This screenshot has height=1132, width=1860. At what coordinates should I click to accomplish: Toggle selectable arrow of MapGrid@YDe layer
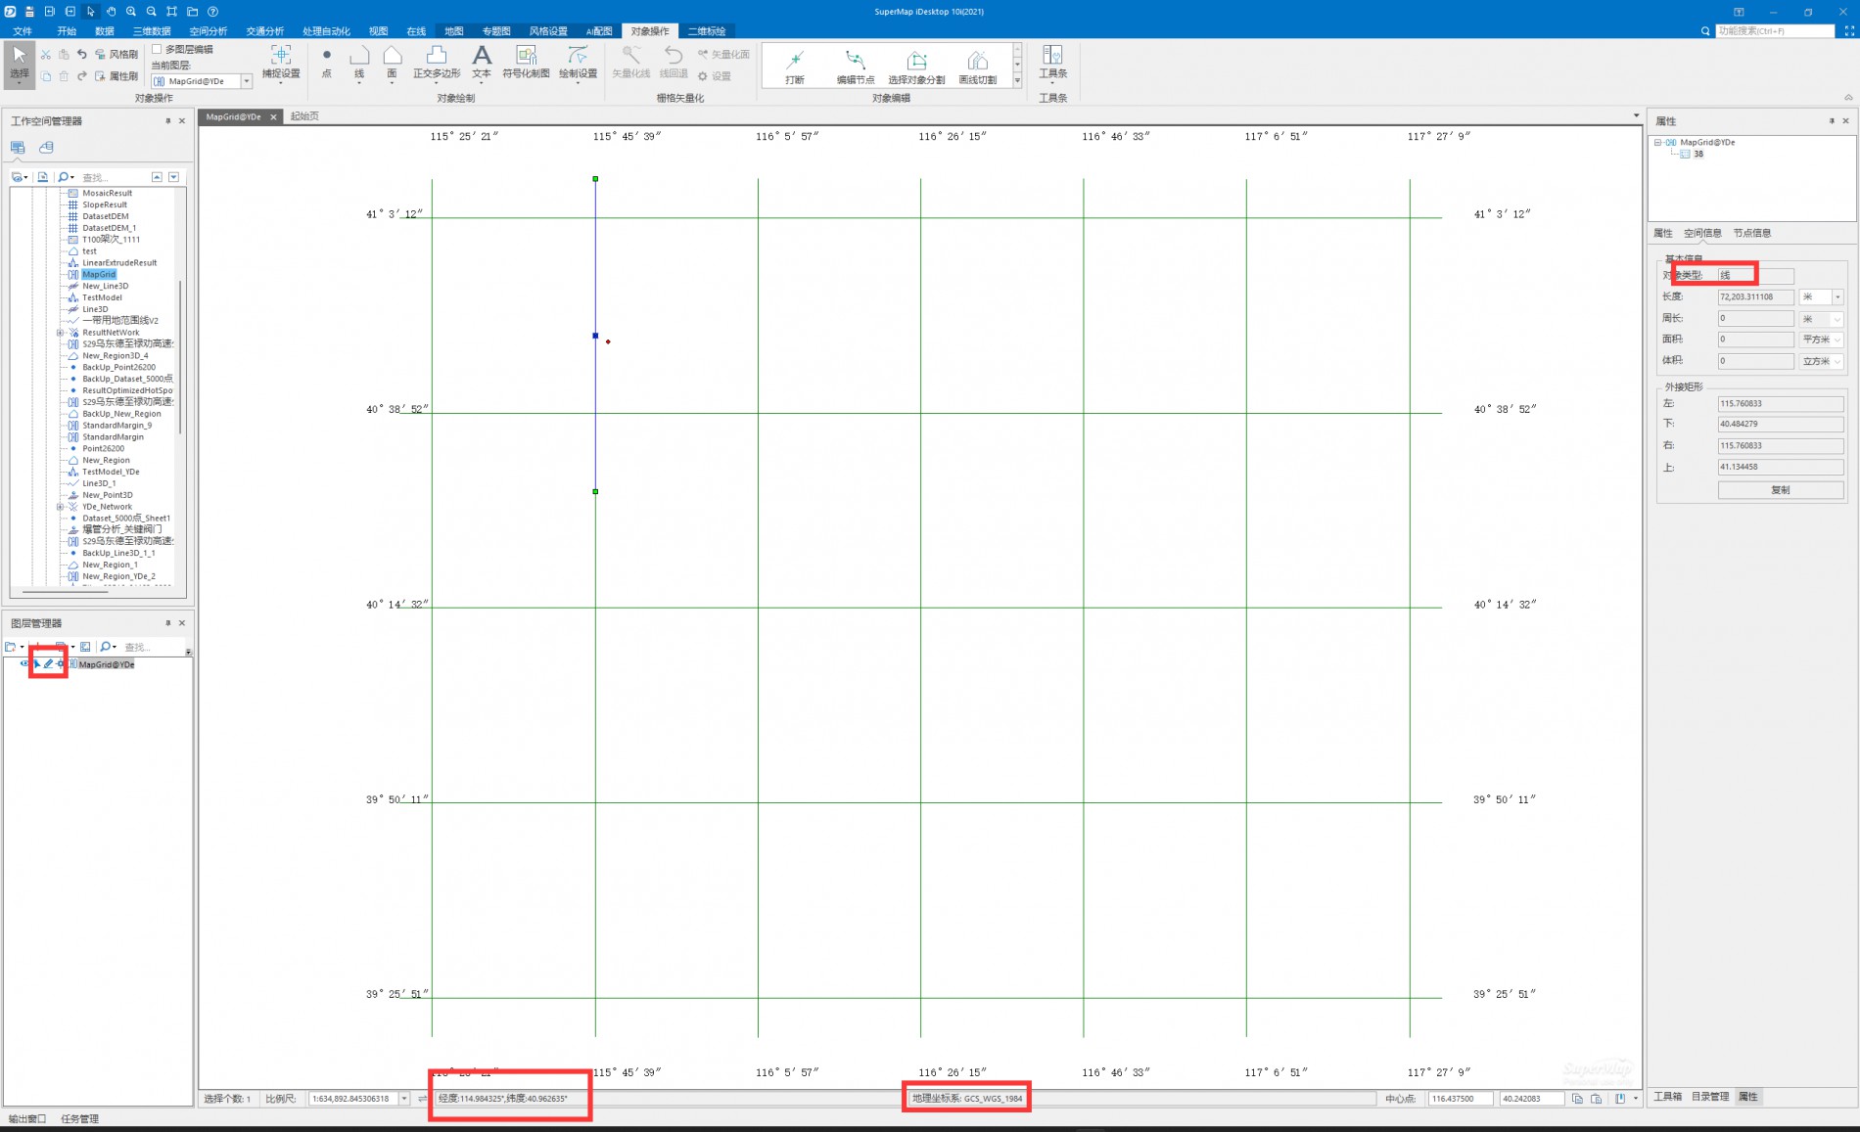pos(37,664)
